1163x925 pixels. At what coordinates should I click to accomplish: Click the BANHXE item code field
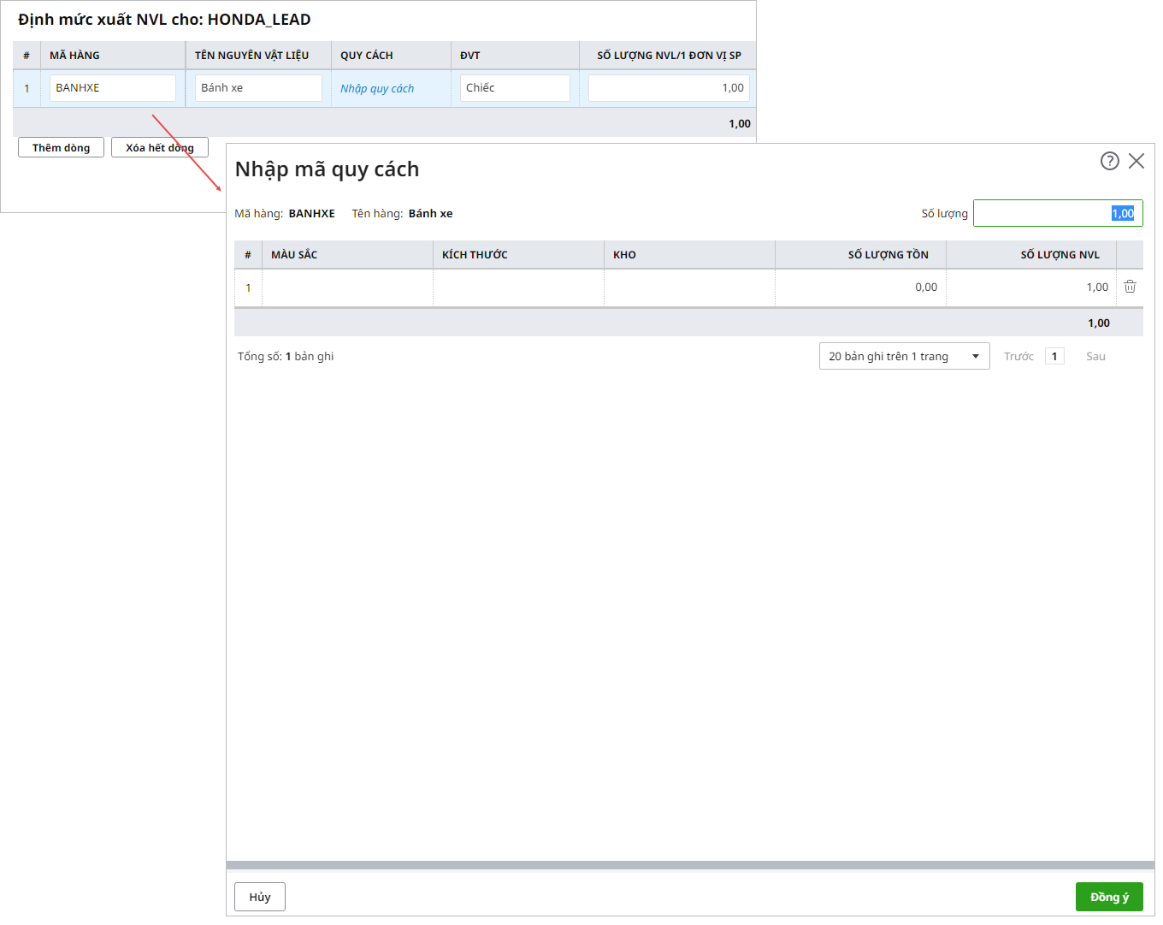pyautogui.click(x=113, y=88)
